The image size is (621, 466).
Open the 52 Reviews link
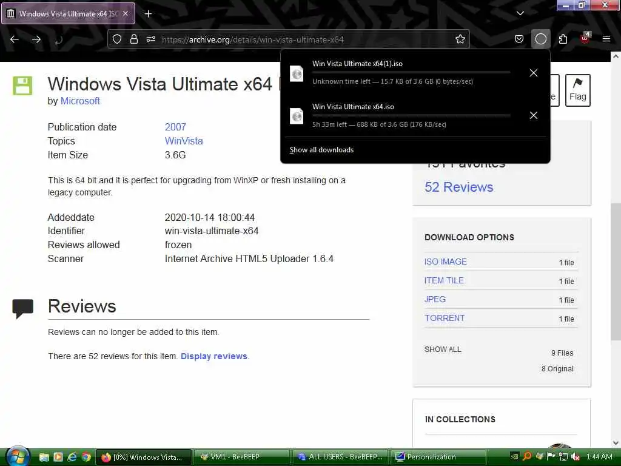(x=458, y=187)
